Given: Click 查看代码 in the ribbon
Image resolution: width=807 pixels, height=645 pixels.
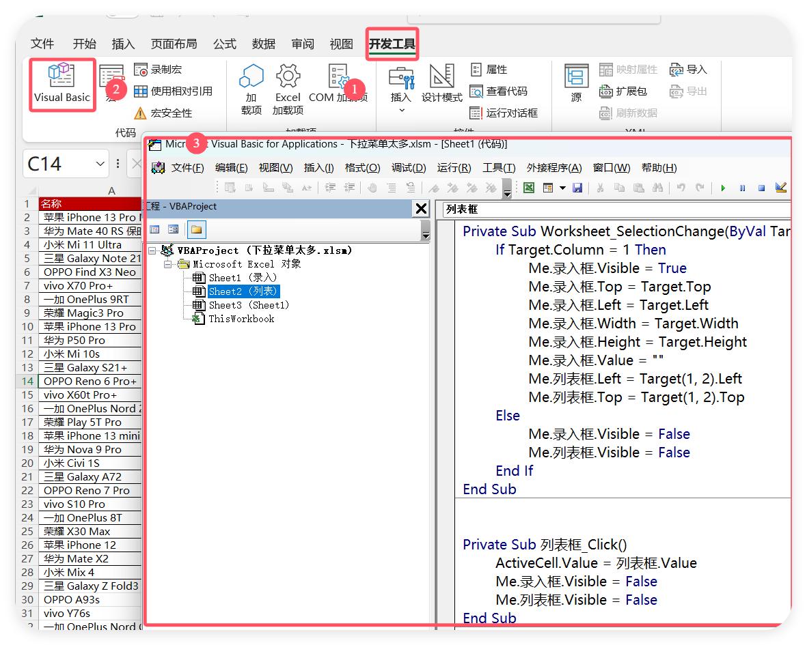Looking at the screenshot, I should pos(499,91).
